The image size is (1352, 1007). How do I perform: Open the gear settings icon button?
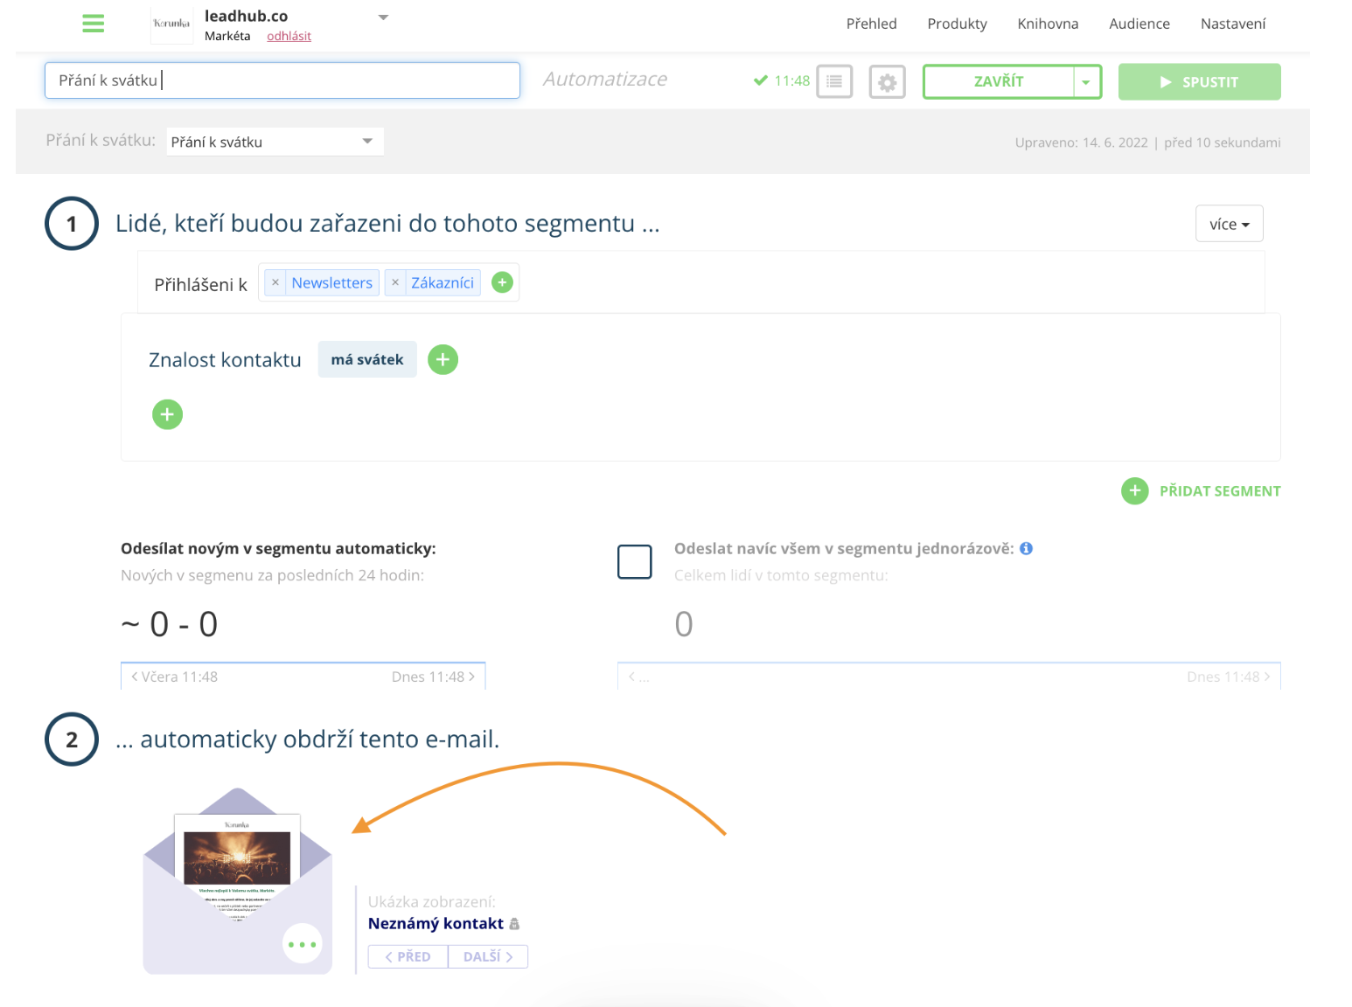tap(887, 82)
